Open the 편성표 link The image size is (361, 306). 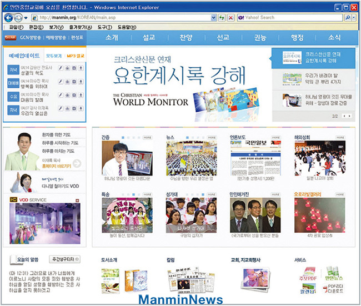click(77, 38)
